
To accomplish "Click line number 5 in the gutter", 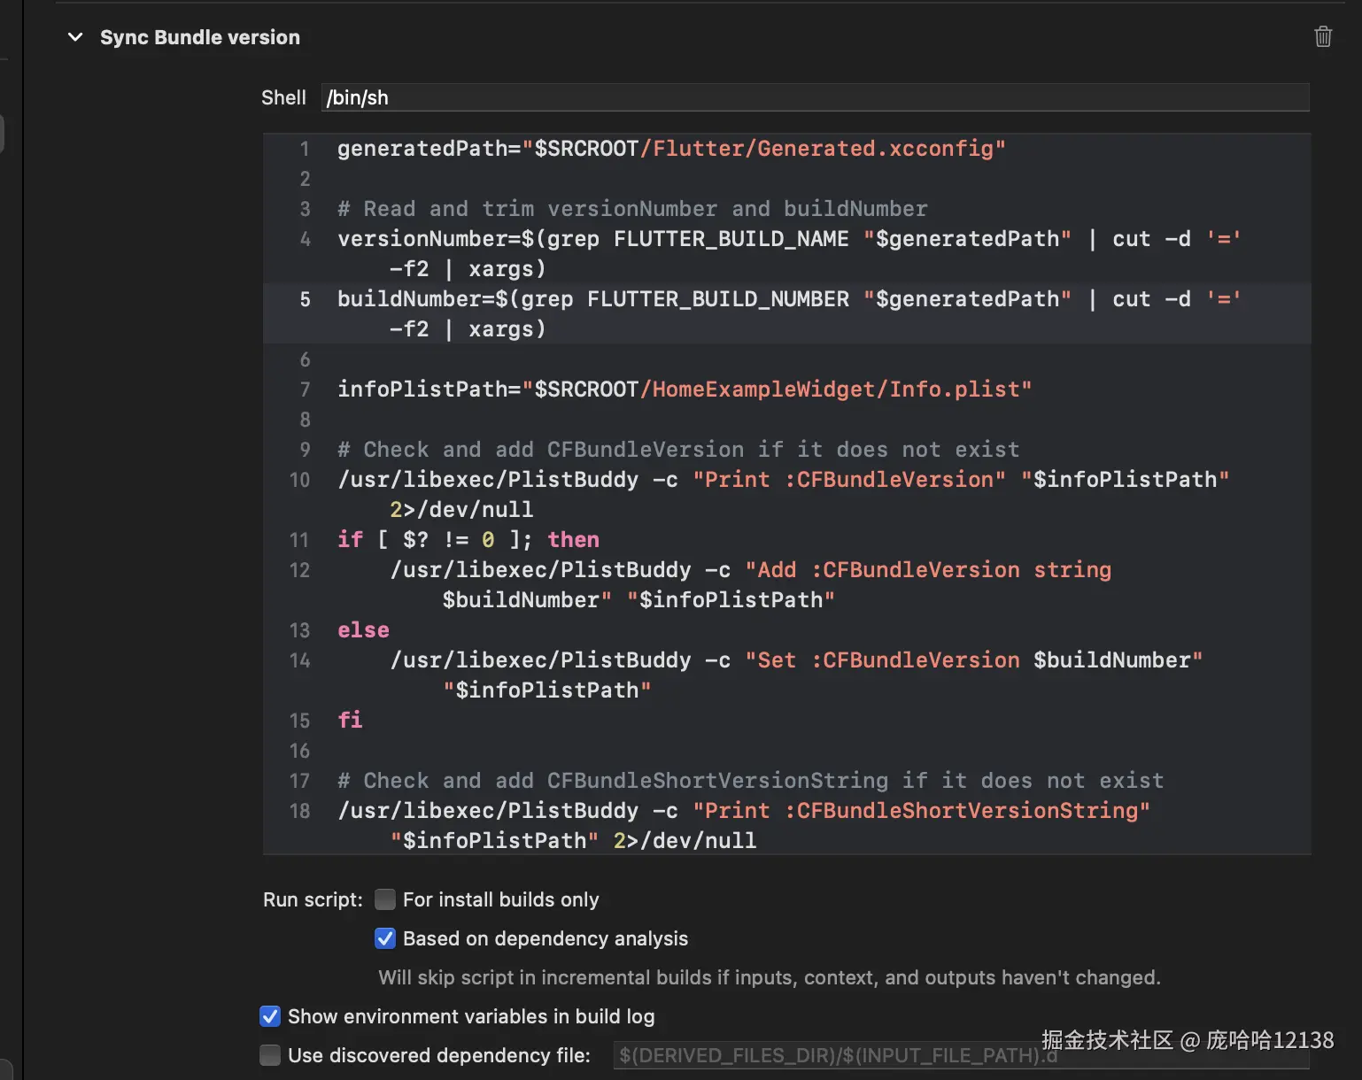I will pyautogui.click(x=305, y=299).
